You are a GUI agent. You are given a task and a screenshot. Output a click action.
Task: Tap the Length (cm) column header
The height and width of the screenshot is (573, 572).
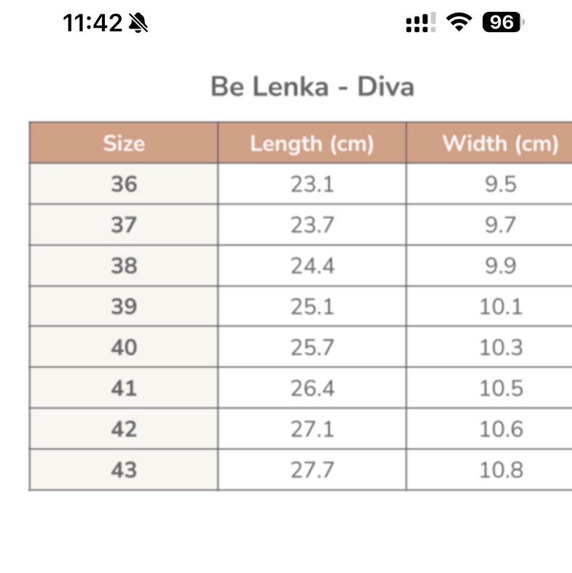(312, 144)
